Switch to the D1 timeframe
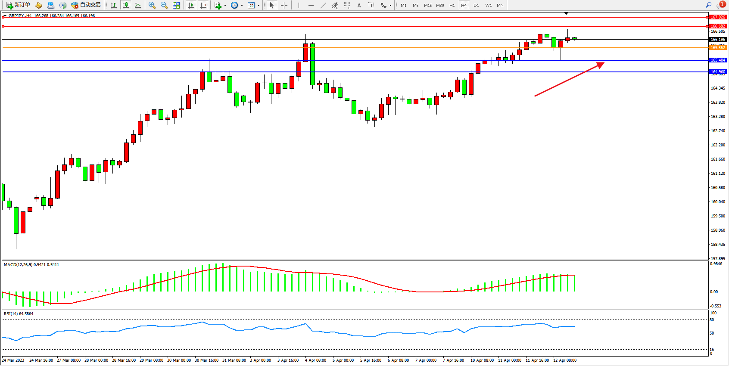Screen dimensions: 729x366 pos(476,5)
